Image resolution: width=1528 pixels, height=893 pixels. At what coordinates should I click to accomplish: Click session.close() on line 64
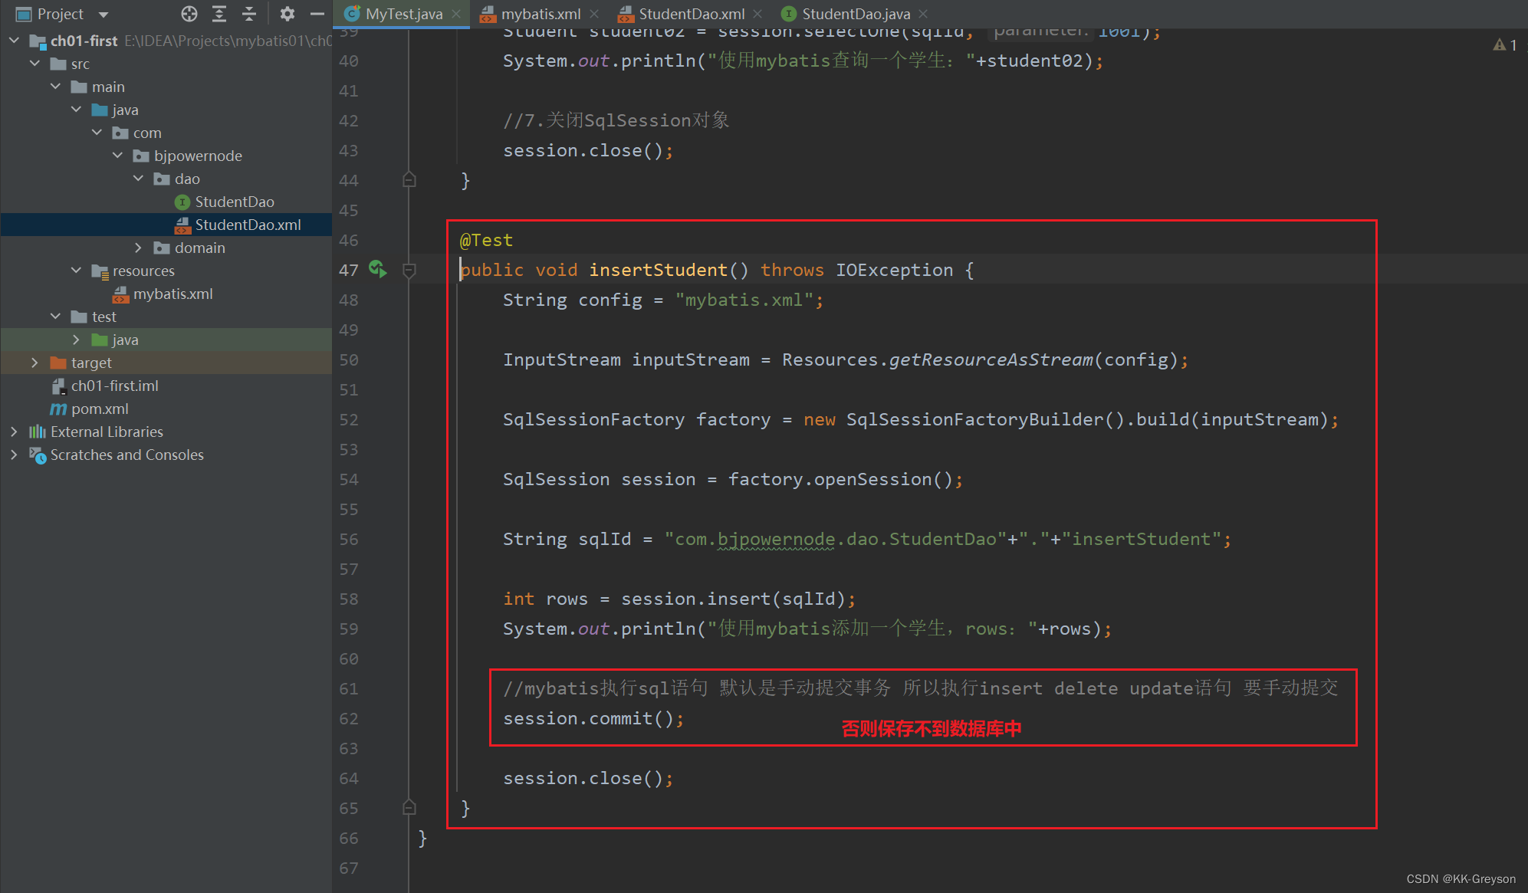tap(583, 778)
